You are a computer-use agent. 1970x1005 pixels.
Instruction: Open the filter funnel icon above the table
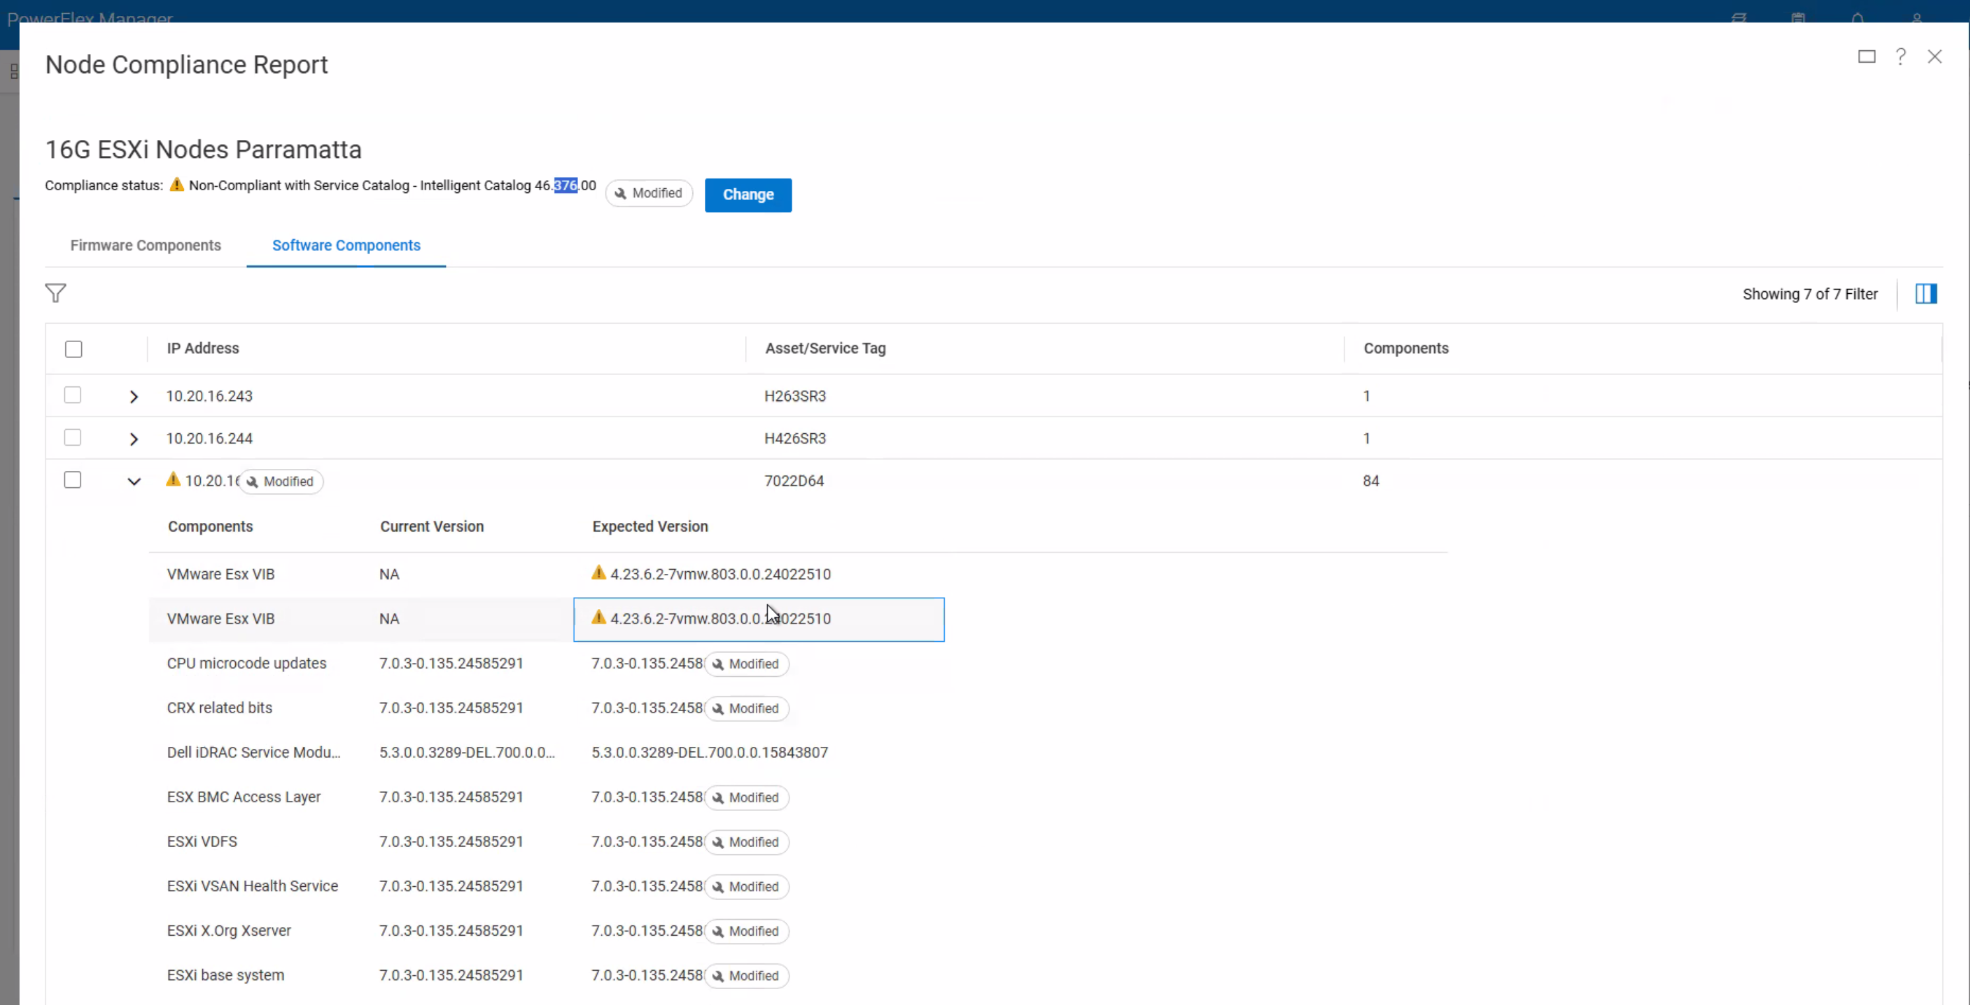pyautogui.click(x=56, y=293)
